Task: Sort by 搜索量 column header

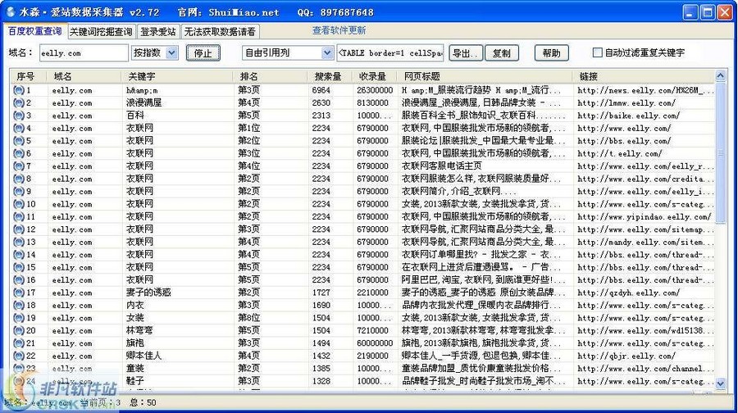Action: click(330, 76)
